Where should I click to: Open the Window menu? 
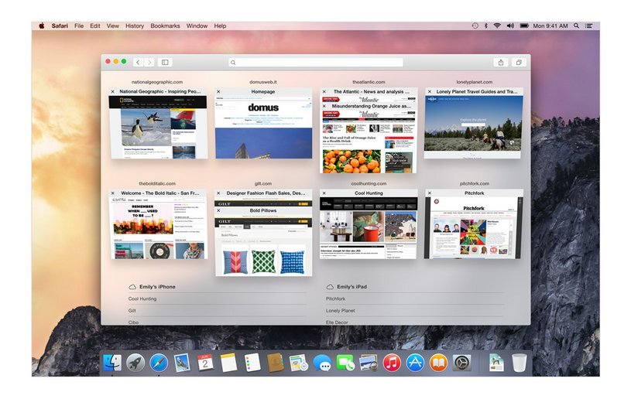(x=197, y=26)
